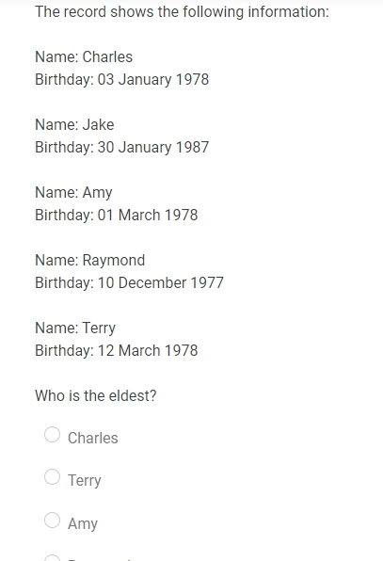Click the "Who is the eldest?" question text
The width and height of the screenshot is (383, 561).
tap(96, 395)
